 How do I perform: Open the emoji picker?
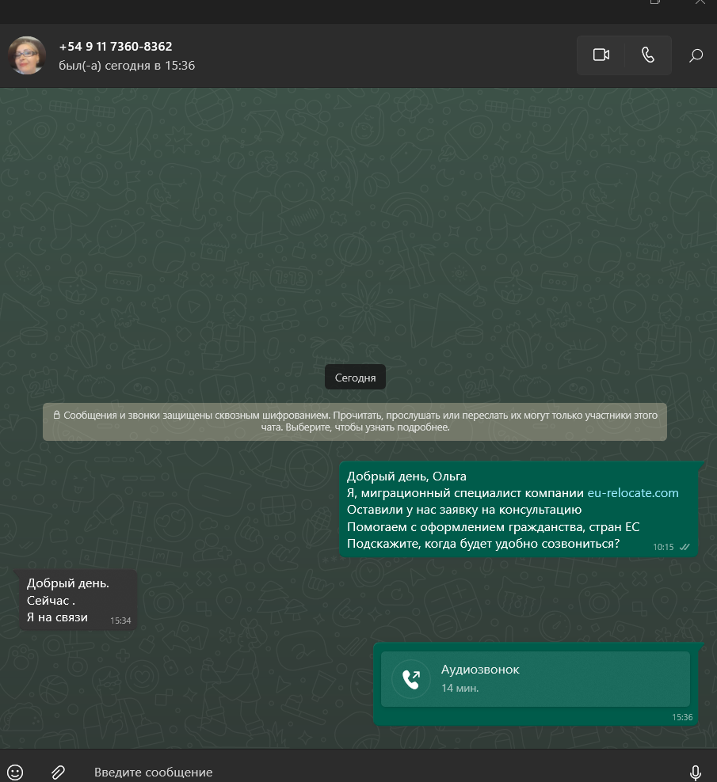pyautogui.click(x=15, y=772)
